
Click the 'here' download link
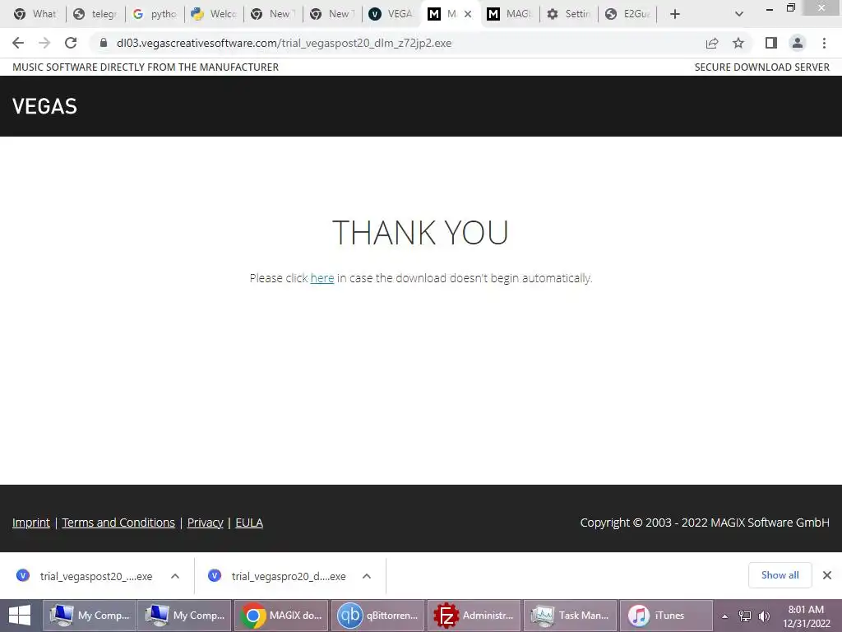(x=322, y=278)
